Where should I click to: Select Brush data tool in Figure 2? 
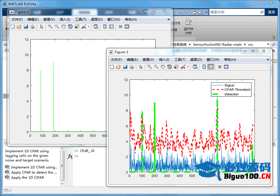pyautogui.click(x=183, y=67)
